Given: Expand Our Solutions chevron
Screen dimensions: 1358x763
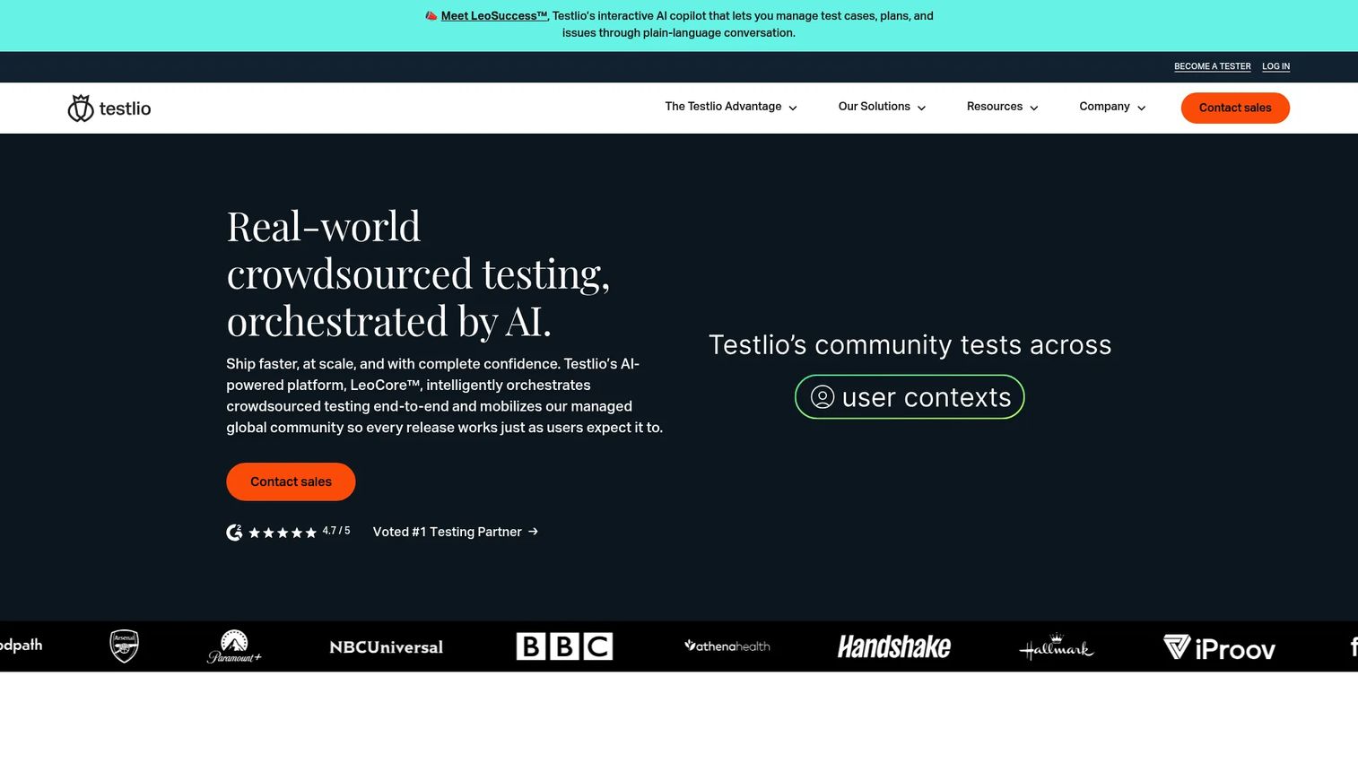Looking at the screenshot, I should click(921, 108).
